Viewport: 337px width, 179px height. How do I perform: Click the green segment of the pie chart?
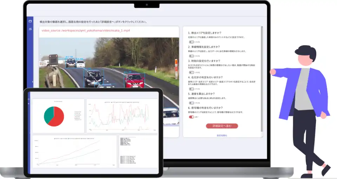[48, 115]
